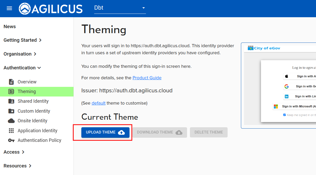Open the hamburger navigation menu
The image size is (316, 175).
click(x=9, y=8)
